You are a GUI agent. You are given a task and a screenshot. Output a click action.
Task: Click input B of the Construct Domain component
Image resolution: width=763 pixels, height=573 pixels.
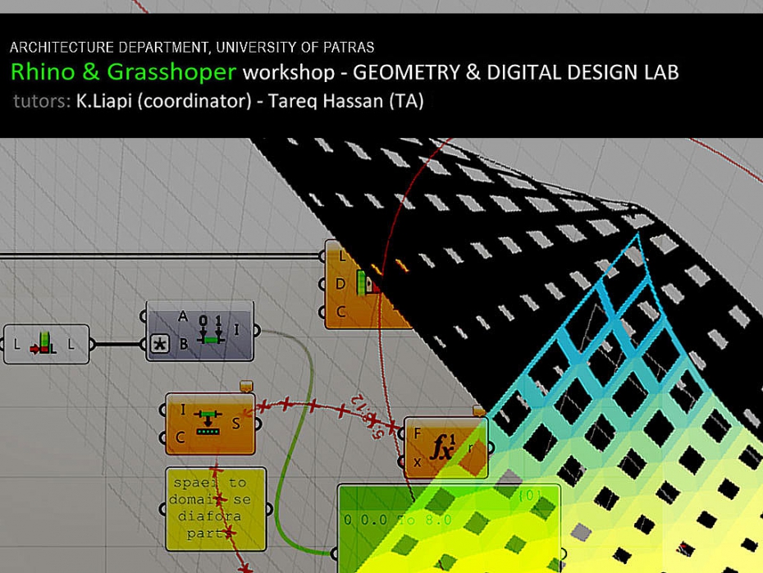(183, 344)
